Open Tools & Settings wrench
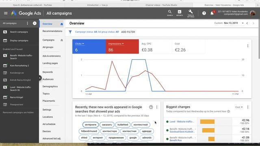This screenshot has height=146, width=260. click(191, 13)
